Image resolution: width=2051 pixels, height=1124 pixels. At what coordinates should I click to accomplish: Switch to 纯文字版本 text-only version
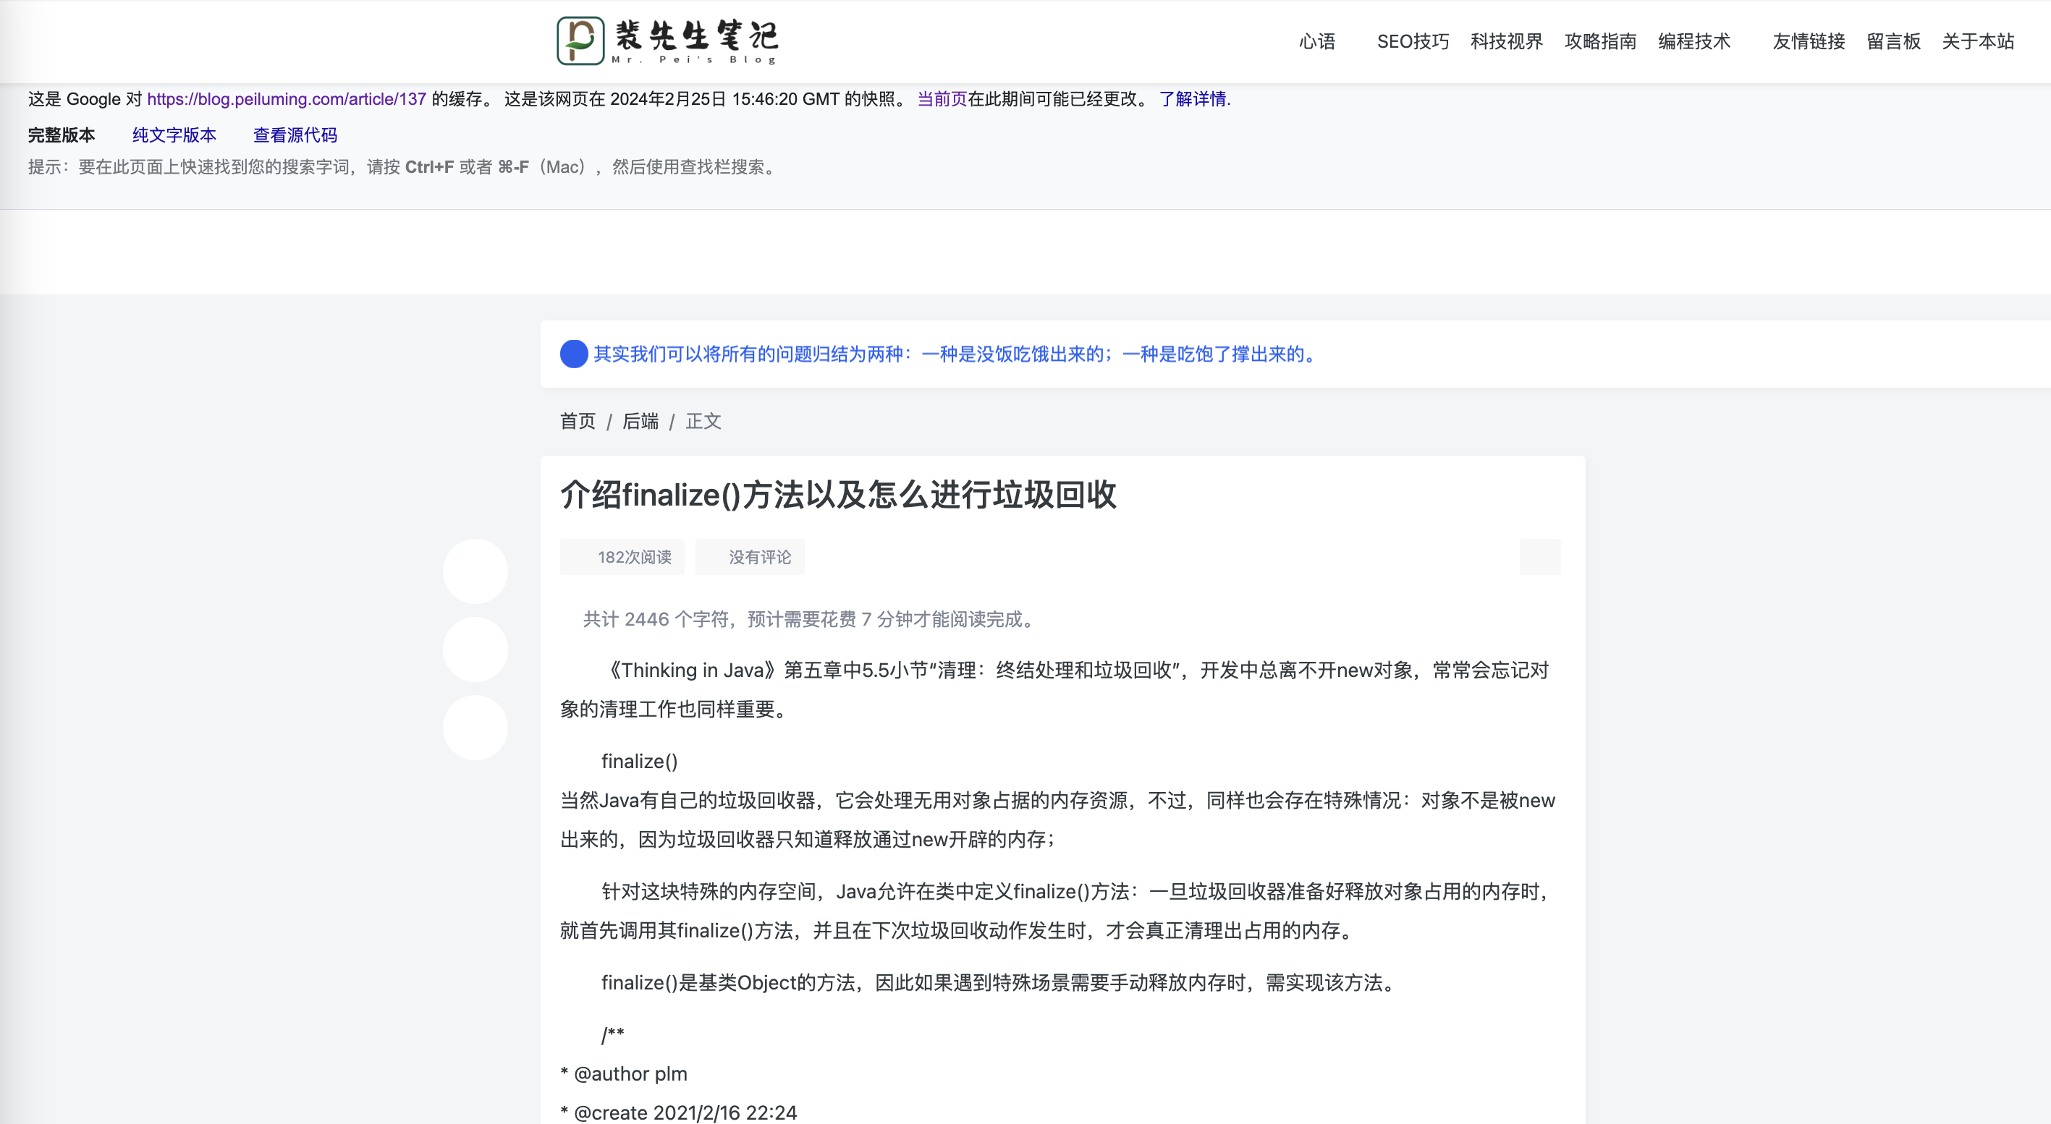click(174, 135)
